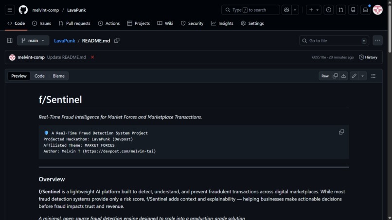Click the GitHub logo home icon
The width and height of the screenshot is (392, 220).
[x=23, y=10]
